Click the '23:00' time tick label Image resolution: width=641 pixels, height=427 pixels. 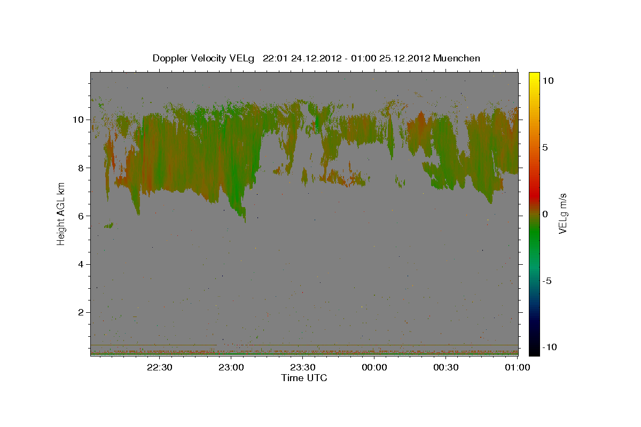click(231, 367)
